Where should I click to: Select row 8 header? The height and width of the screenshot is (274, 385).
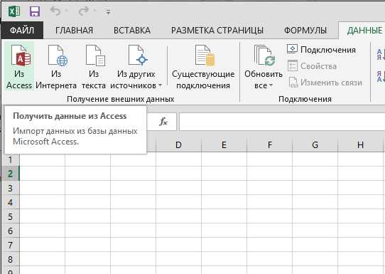coord(11,259)
